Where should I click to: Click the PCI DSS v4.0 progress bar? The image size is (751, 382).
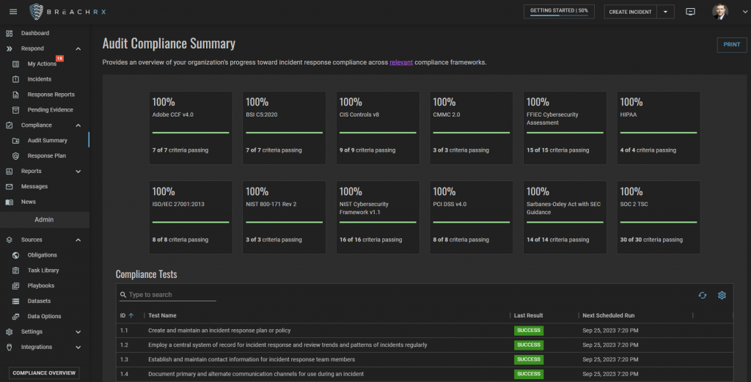click(472, 222)
